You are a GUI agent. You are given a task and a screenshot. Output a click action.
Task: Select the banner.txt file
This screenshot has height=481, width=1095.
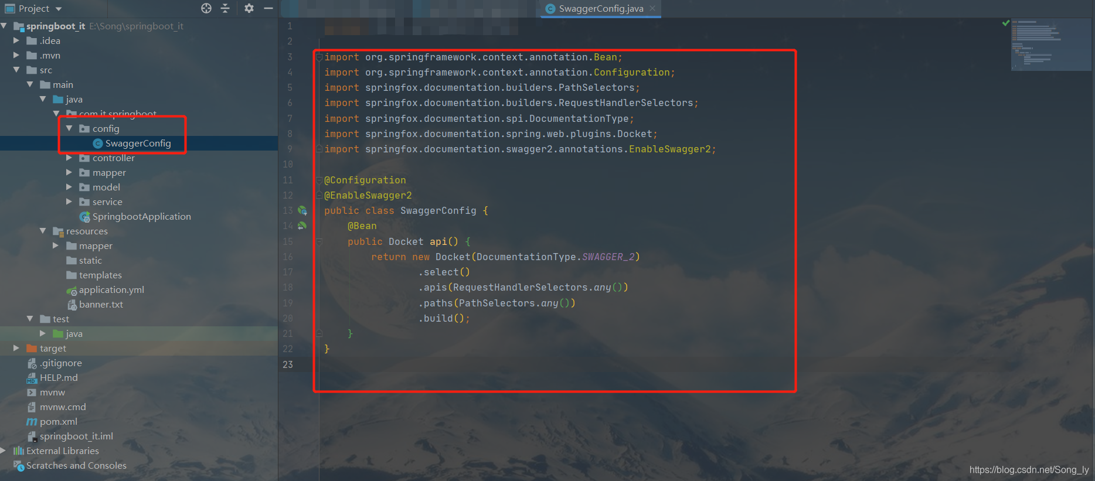pos(101,305)
